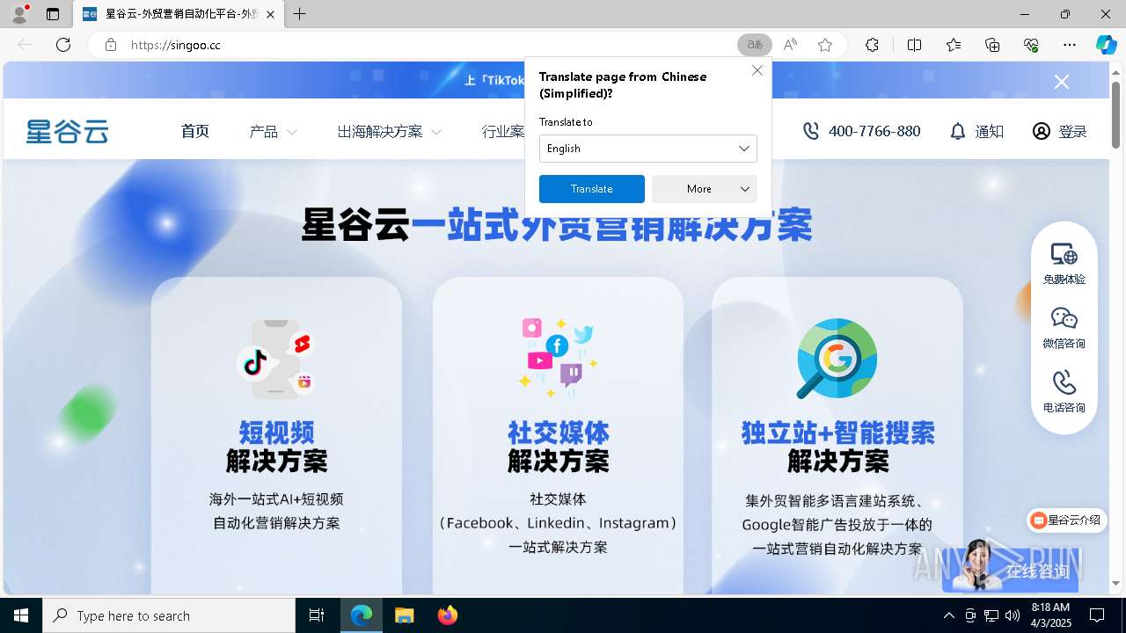This screenshot has height=633, width=1126.
Task: Click the phone icon beside 400-7766-880
Action: coord(811,131)
